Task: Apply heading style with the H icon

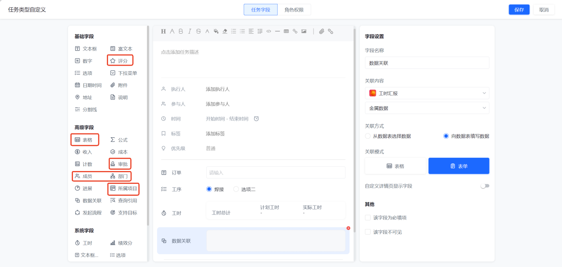Action: 163,31
